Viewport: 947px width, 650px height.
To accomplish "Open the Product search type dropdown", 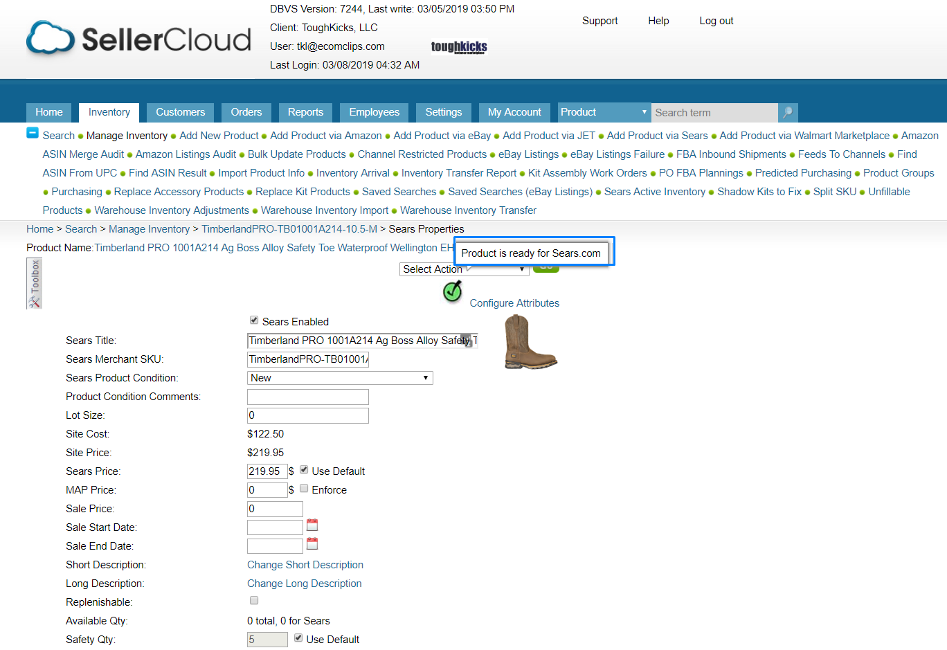I will point(604,112).
